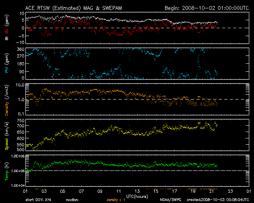Click the '270' tick on the Phi axis
The height and width of the screenshot is (203, 254).
point(21,56)
